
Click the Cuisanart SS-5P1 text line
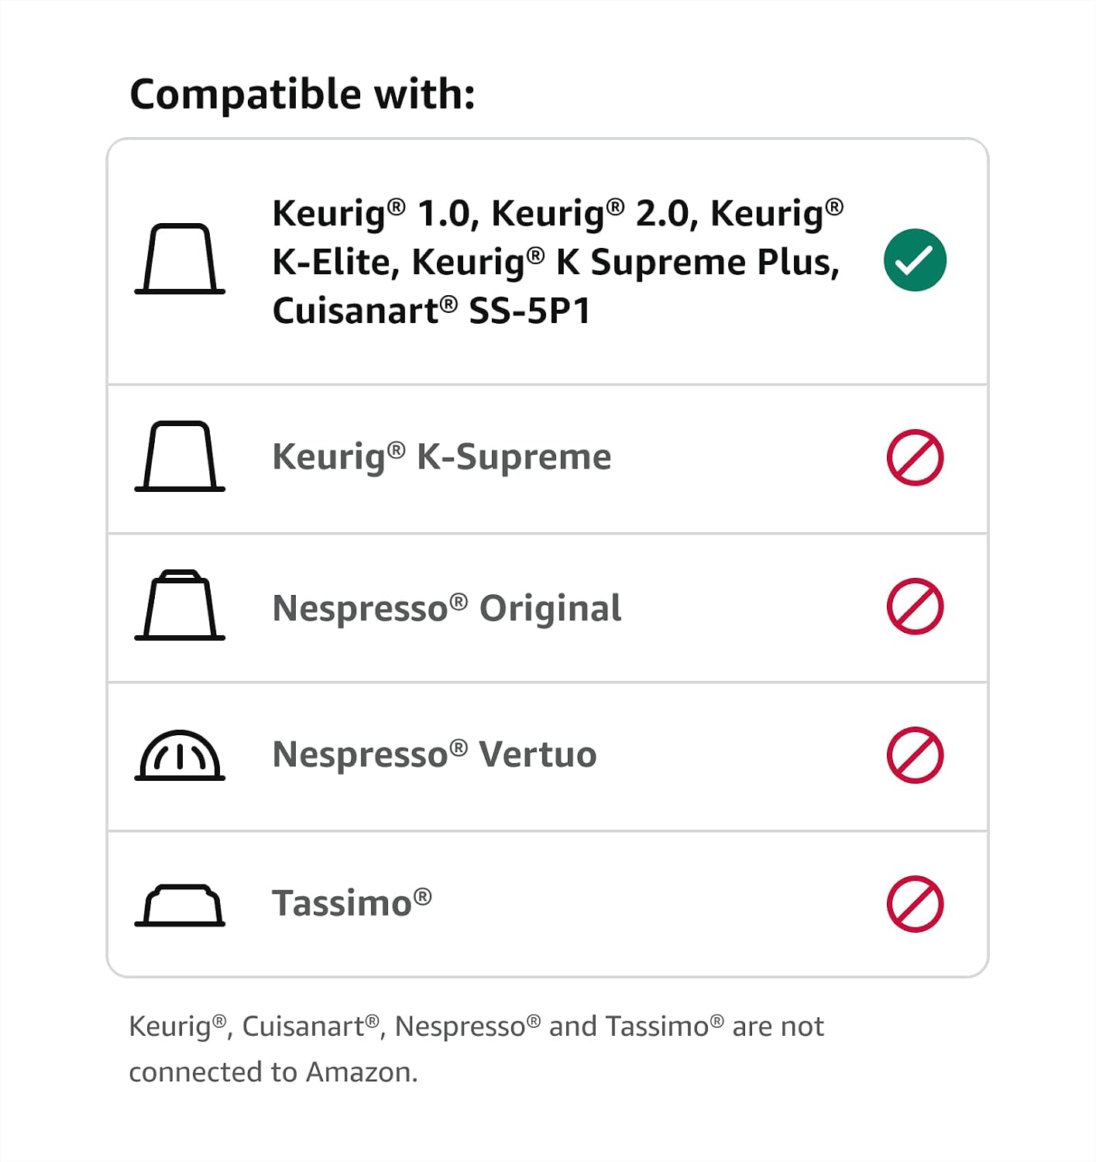click(x=431, y=311)
